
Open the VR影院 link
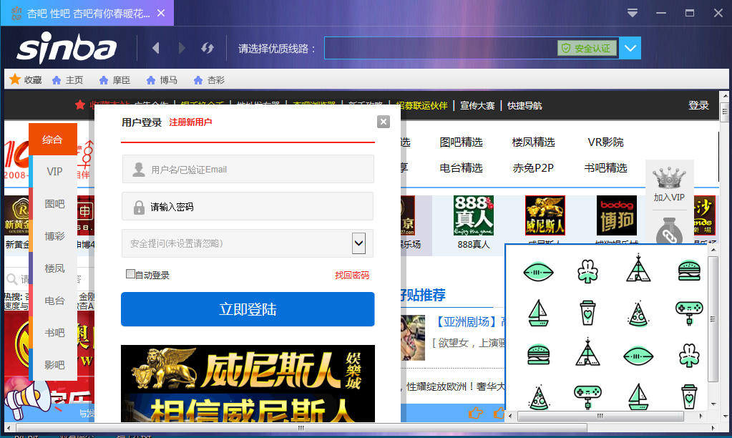[x=605, y=142]
